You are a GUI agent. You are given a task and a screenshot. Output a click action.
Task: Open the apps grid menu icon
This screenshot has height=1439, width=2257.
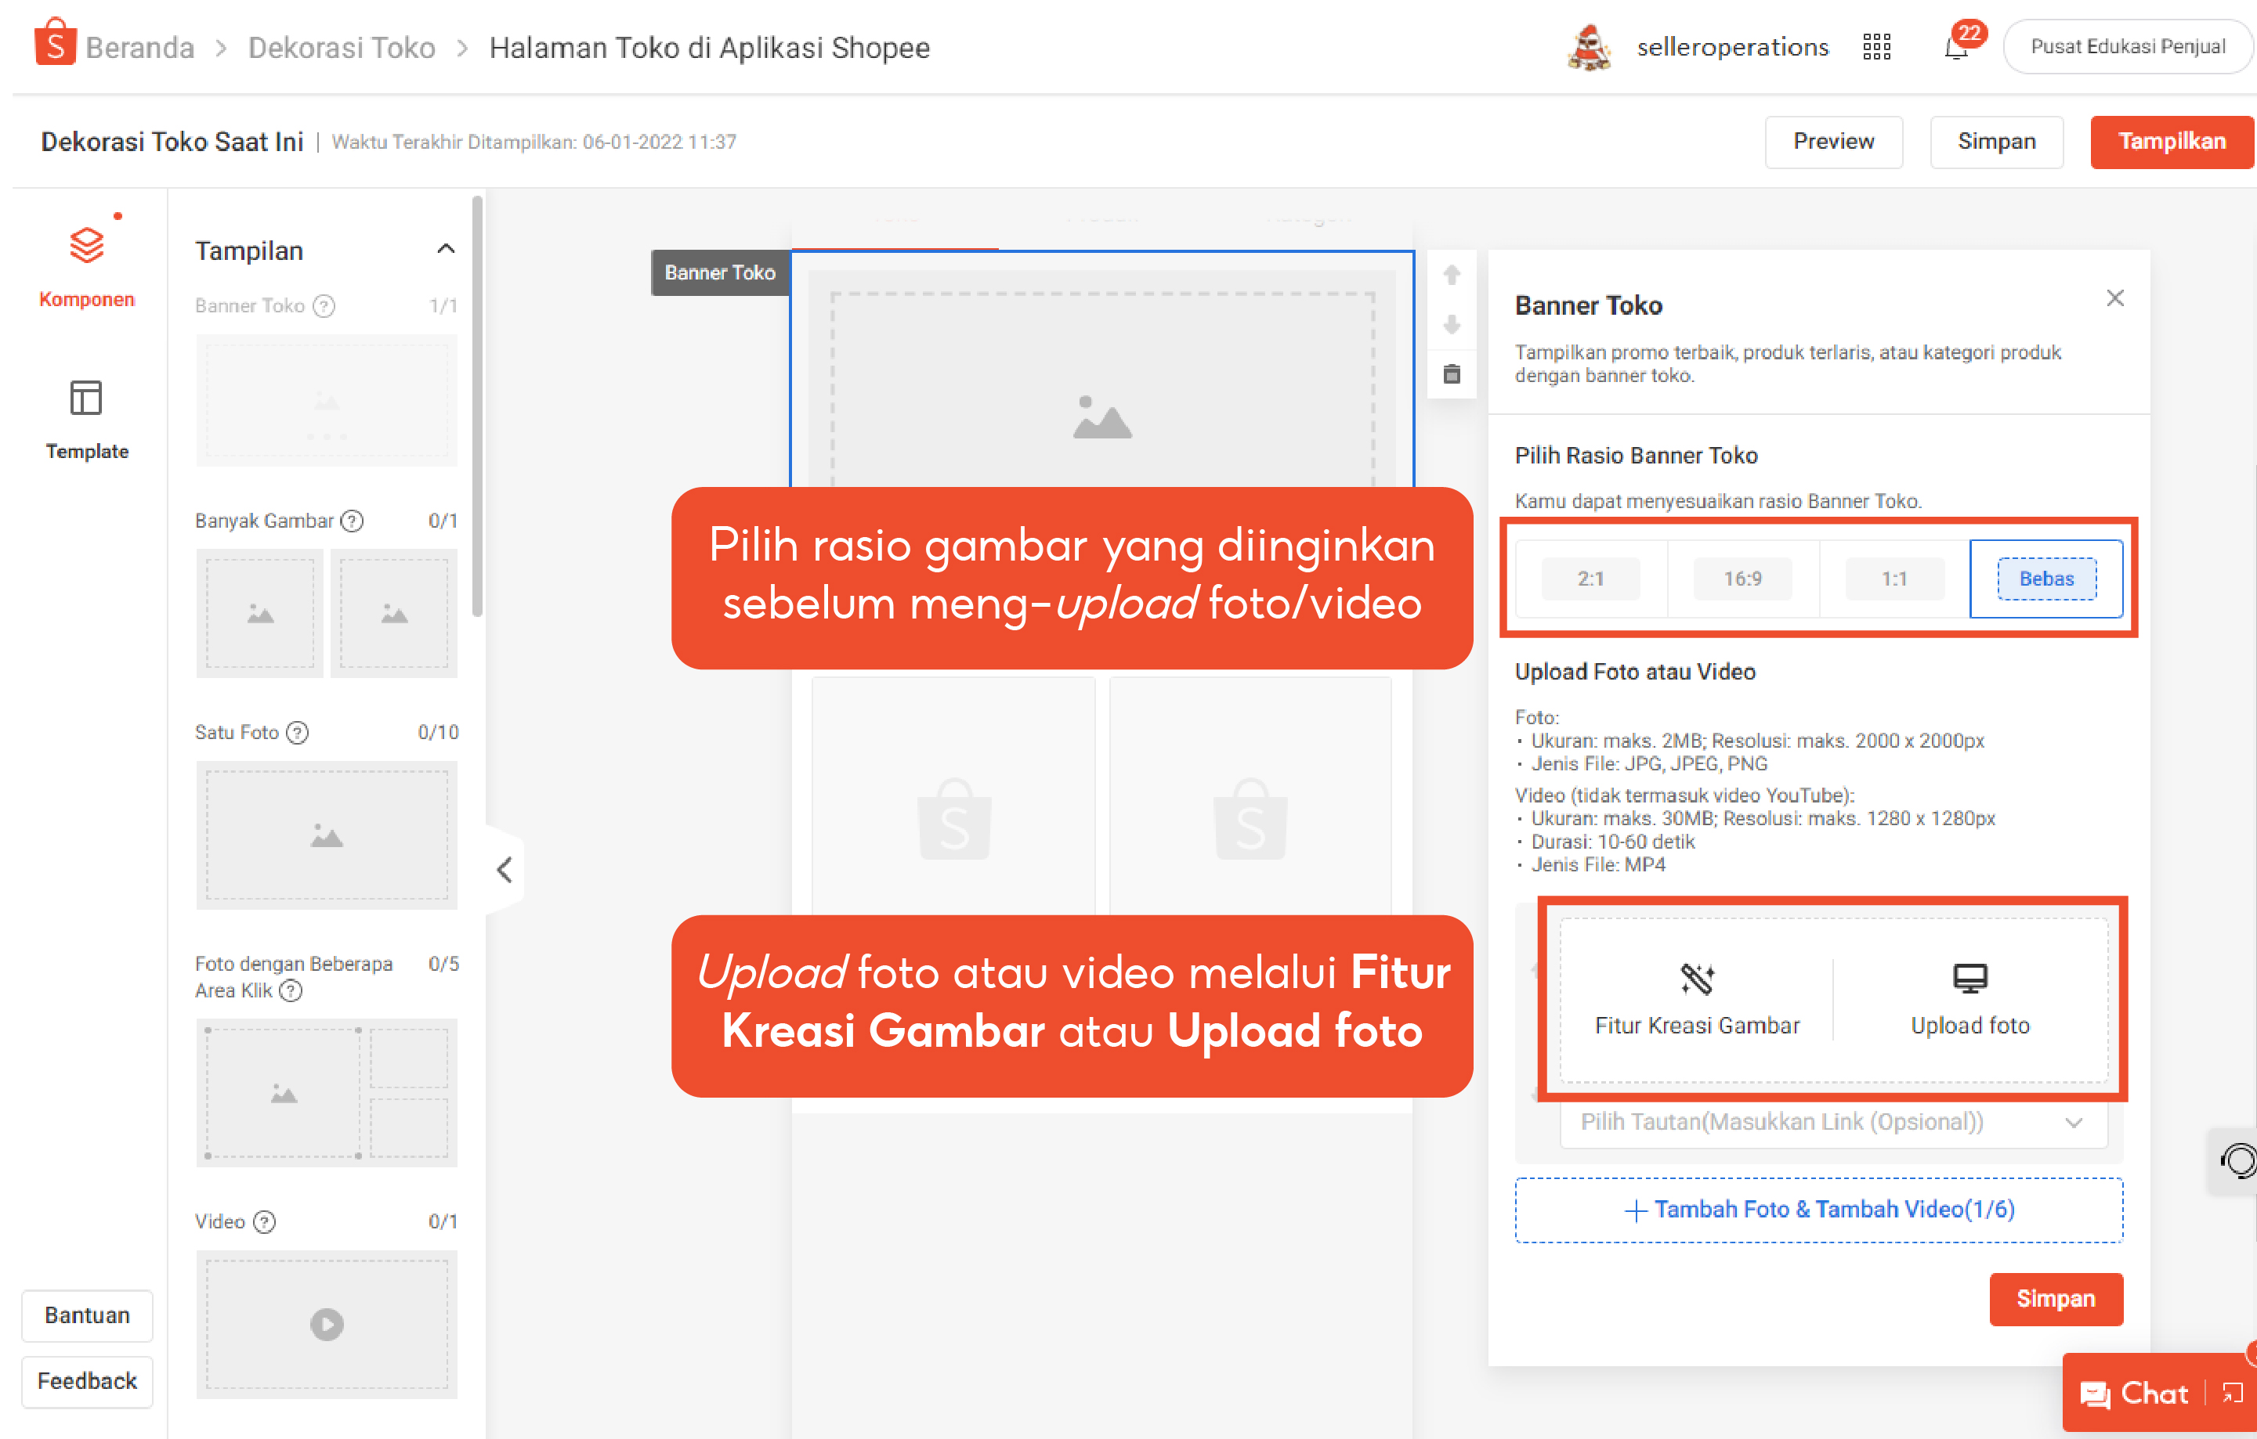[1876, 47]
